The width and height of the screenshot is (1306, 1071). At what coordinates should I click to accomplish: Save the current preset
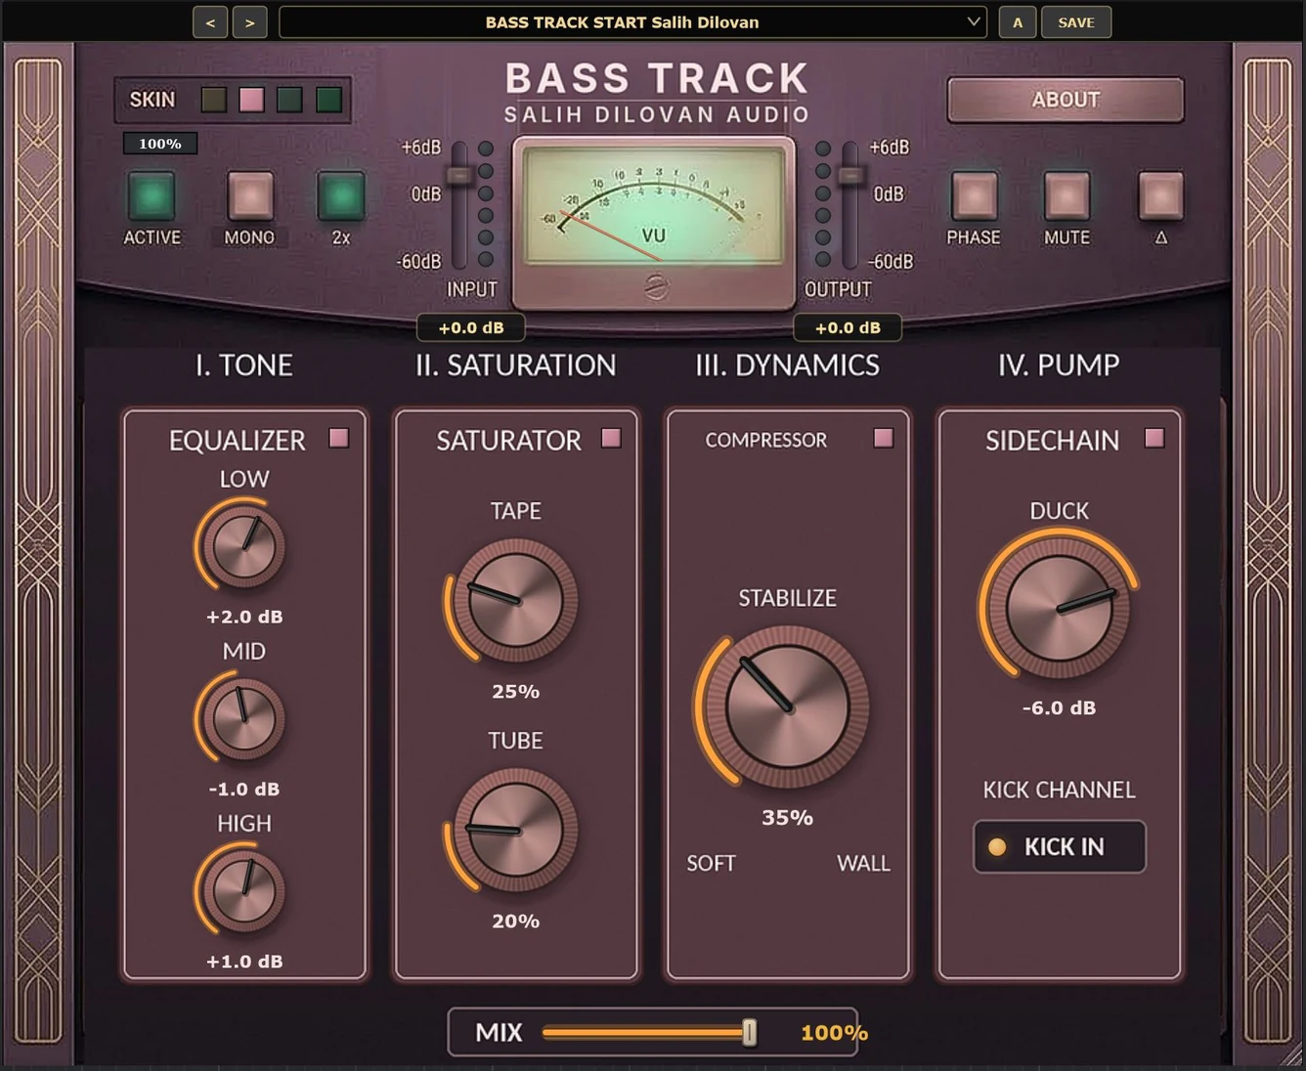coord(1076,22)
